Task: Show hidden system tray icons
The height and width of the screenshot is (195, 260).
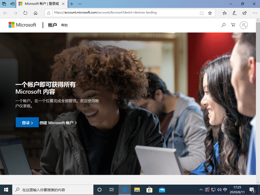Action: [201, 190]
